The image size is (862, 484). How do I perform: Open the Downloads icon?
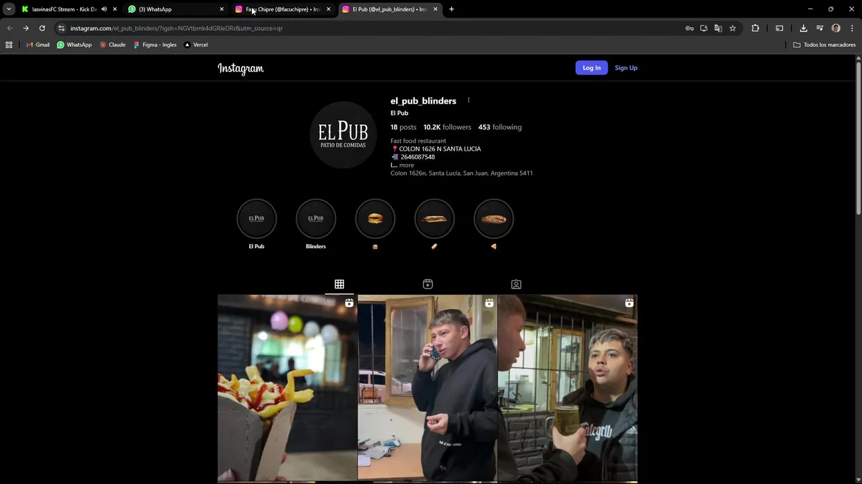point(803,28)
